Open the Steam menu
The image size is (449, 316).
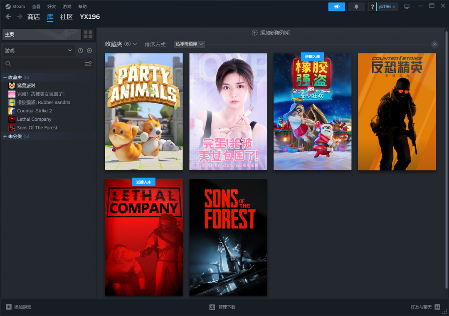click(x=19, y=7)
